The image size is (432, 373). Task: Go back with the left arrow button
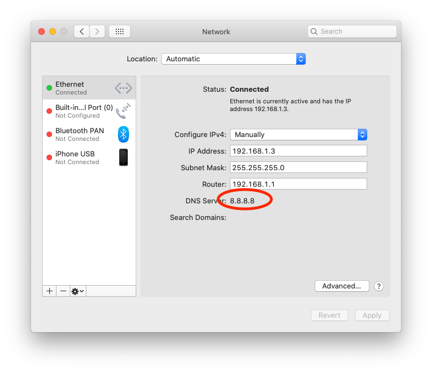click(x=81, y=31)
